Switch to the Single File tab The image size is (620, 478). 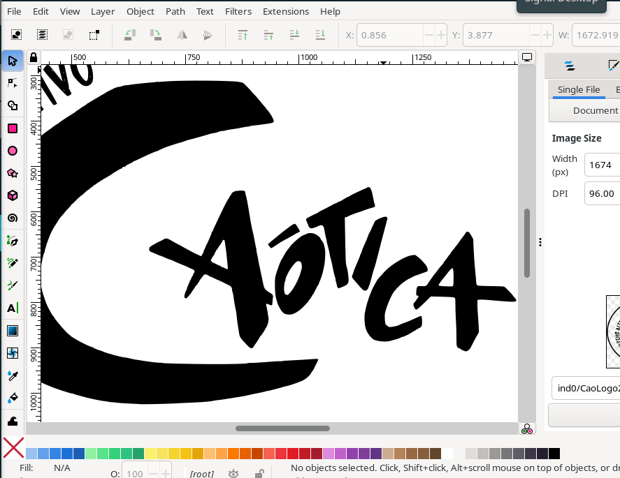point(579,89)
